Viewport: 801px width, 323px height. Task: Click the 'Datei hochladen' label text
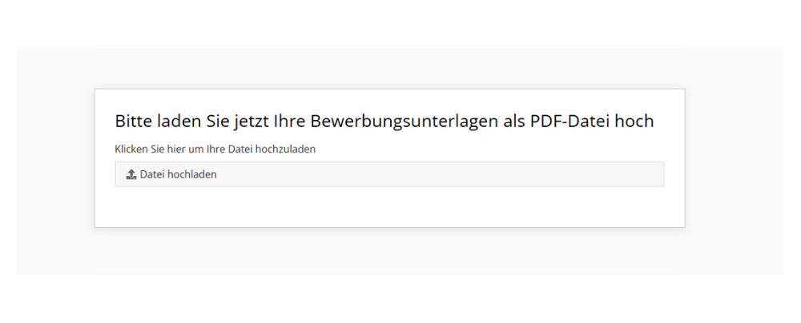[179, 174]
